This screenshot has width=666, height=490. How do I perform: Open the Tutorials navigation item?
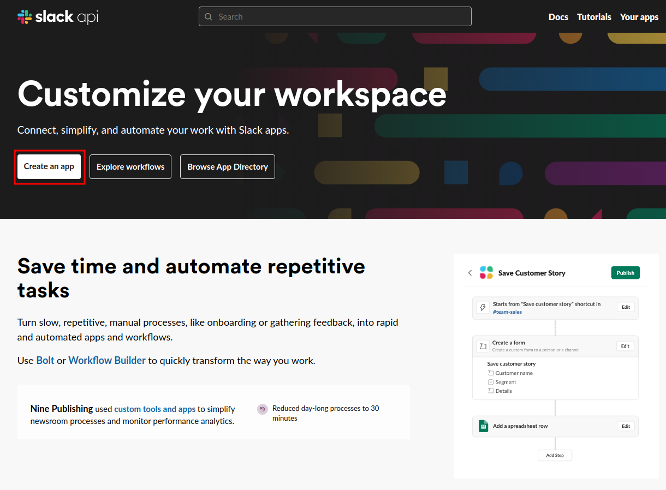(594, 17)
